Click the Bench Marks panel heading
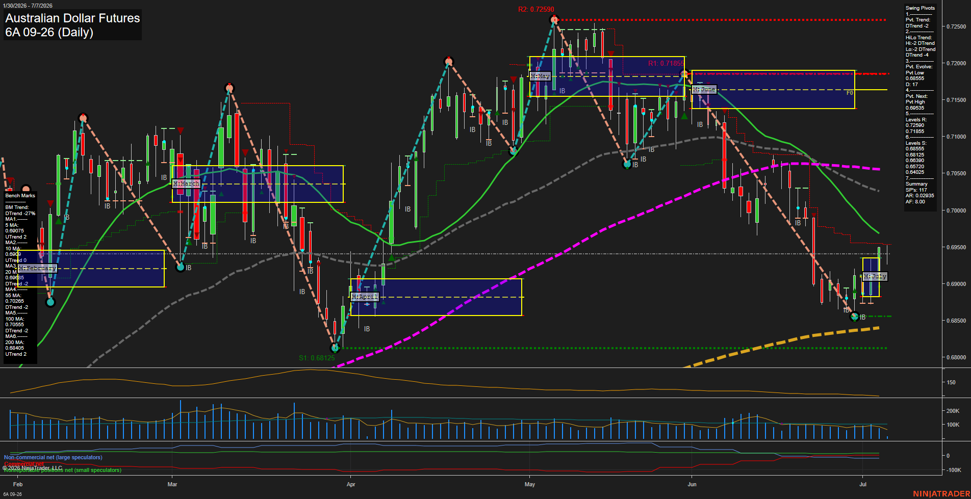 point(20,196)
